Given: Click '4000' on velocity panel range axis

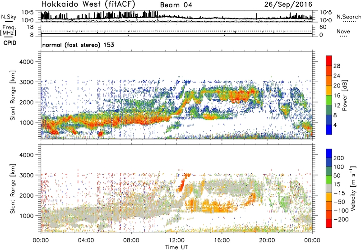Looking at the screenshot, I should tap(26, 155).
